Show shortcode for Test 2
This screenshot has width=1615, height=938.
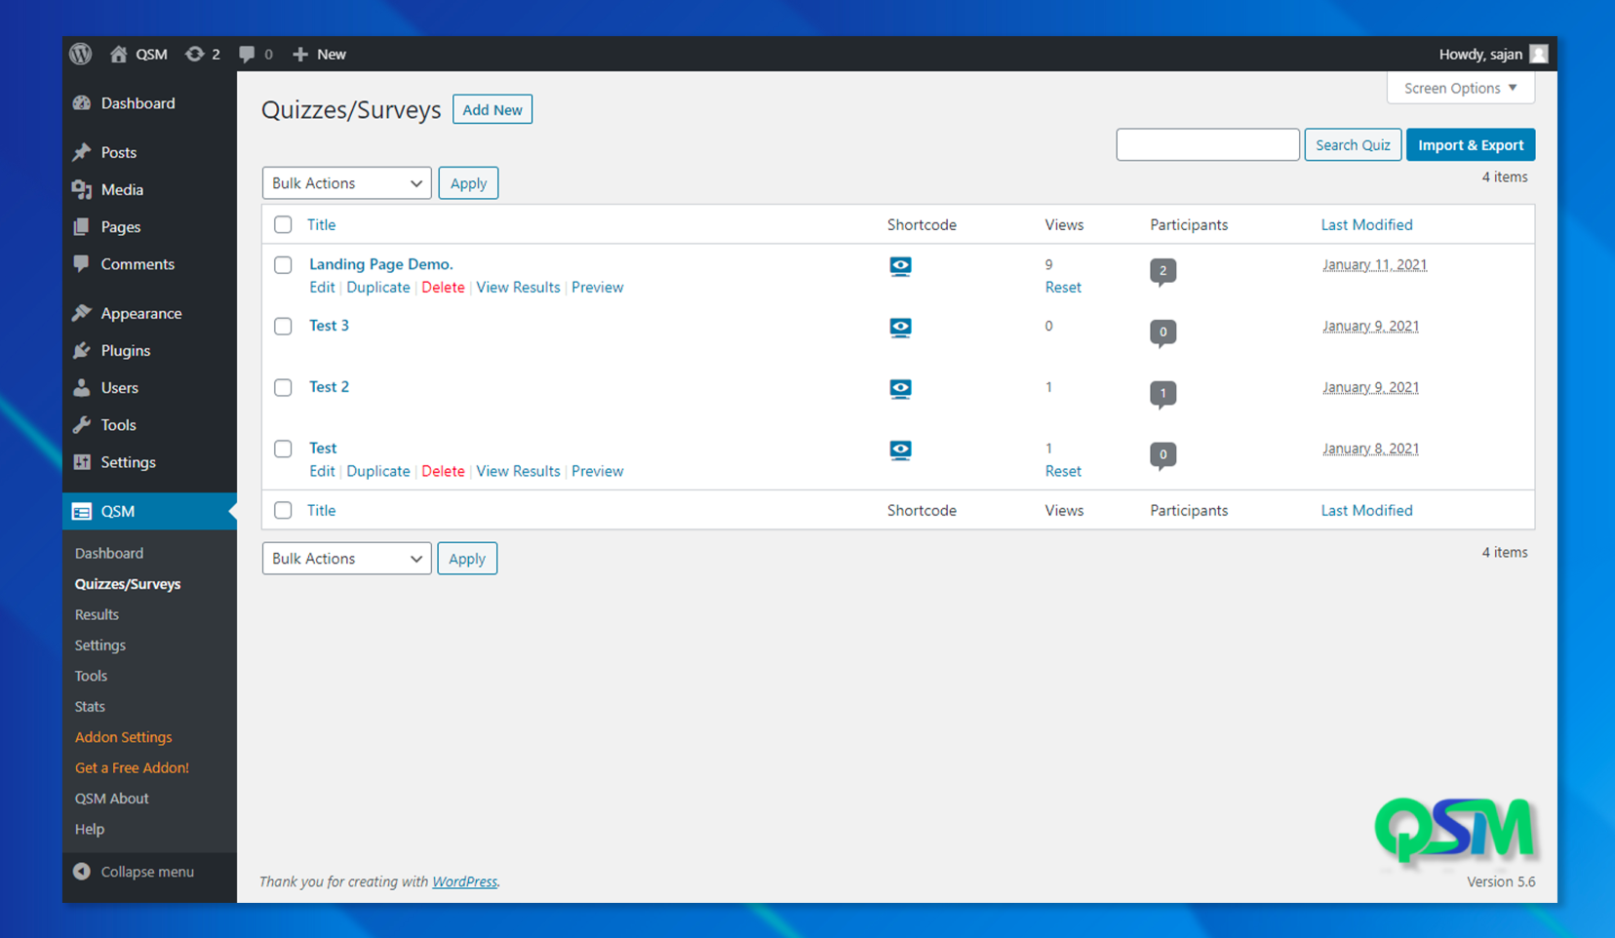coord(900,389)
